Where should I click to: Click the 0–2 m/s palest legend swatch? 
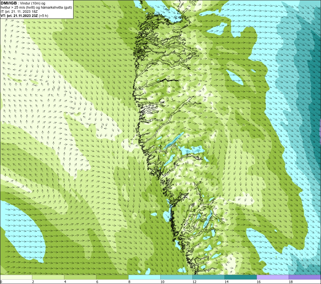16,277
